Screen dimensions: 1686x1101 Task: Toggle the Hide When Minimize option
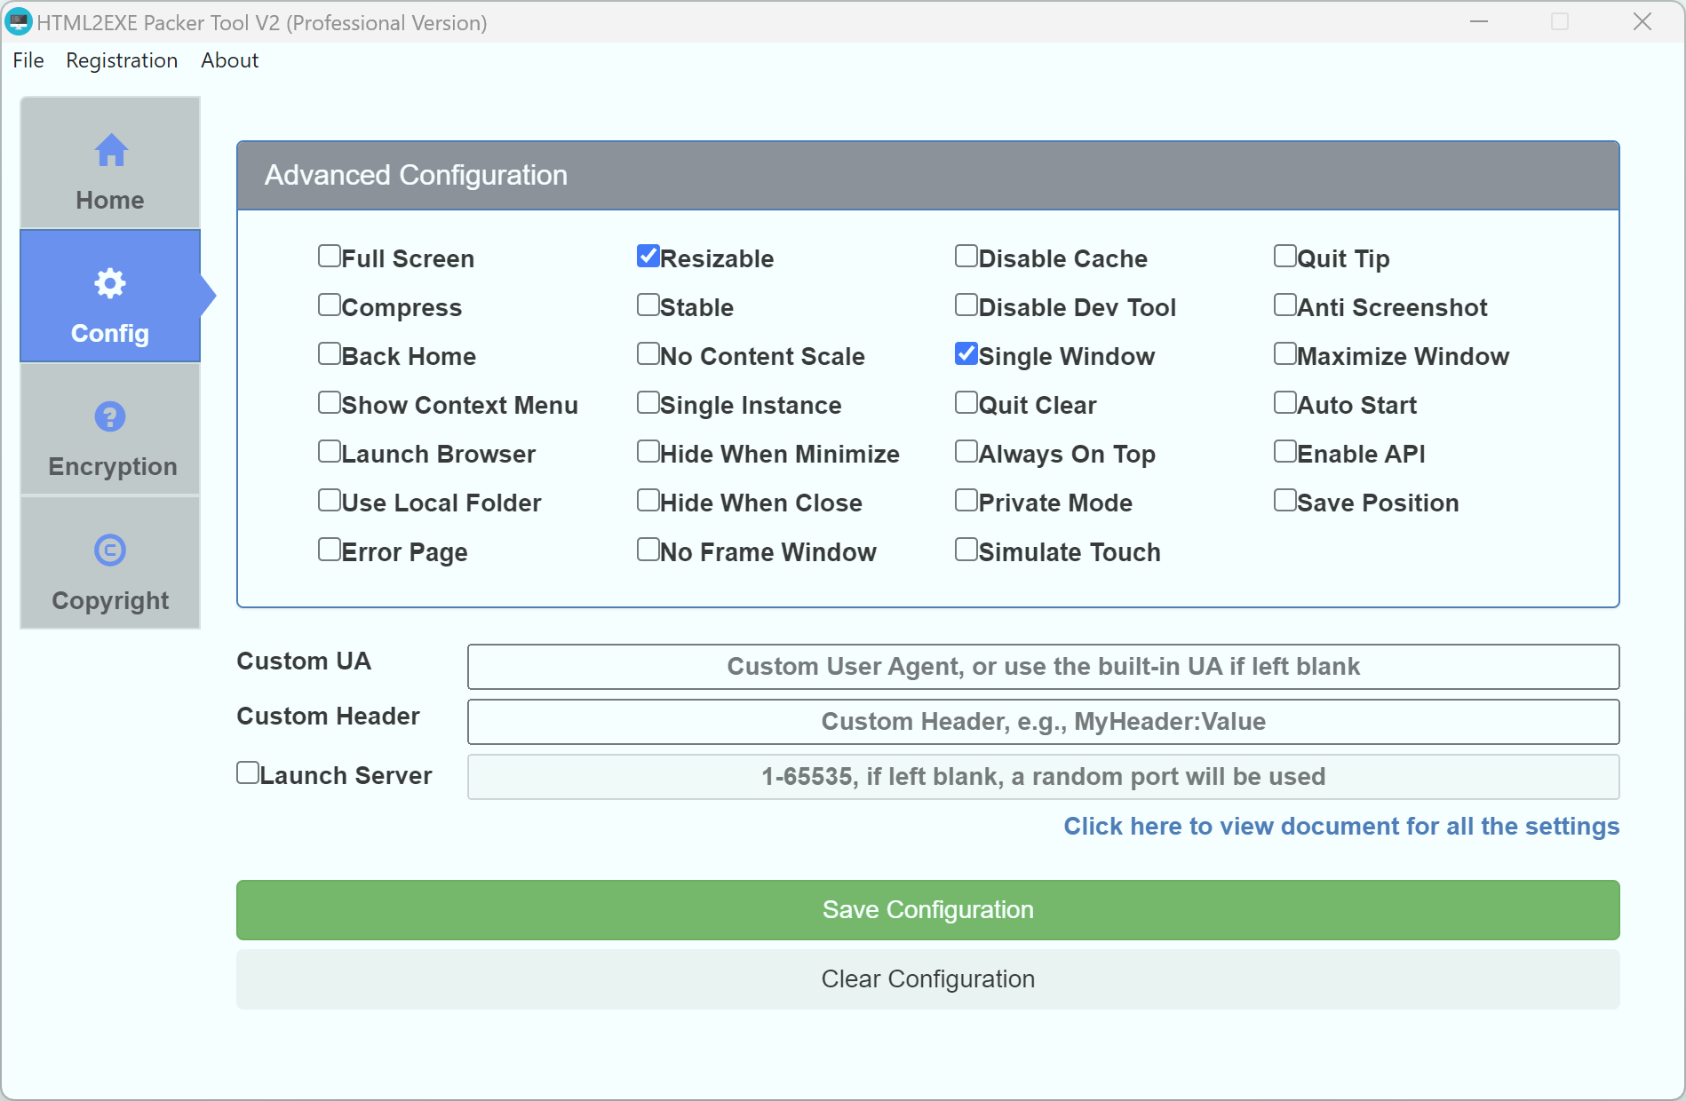click(x=648, y=451)
